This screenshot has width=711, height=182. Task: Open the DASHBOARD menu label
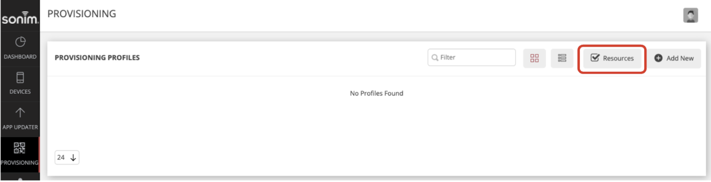coord(20,57)
